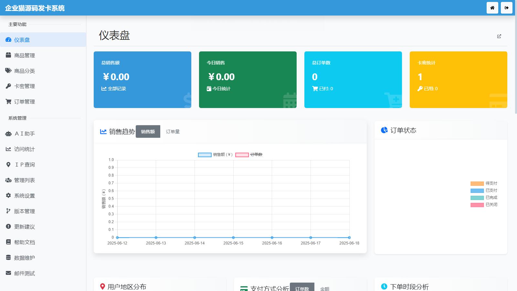This screenshot has width=517, height=291.
Task: Open 商品管理 from the sidebar
Action: point(25,55)
